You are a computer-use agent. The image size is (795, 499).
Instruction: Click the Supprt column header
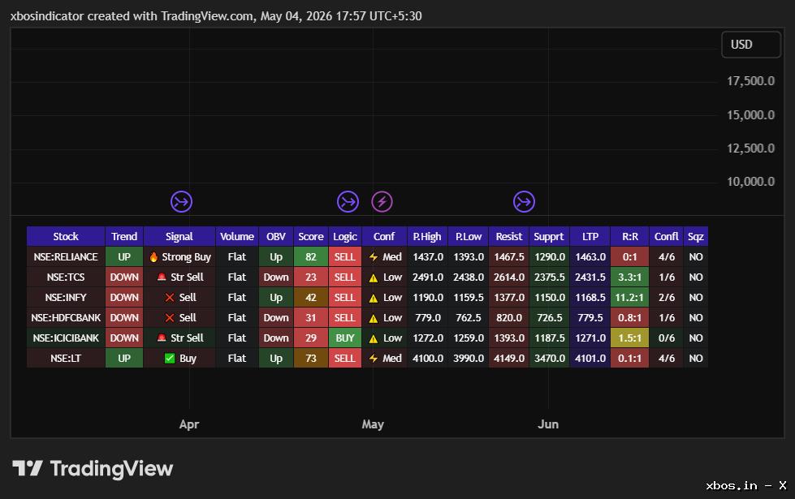click(x=549, y=237)
